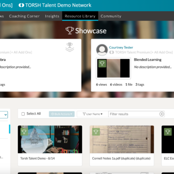
Task: Click trophy badge on Cornell Notes thumbnail
Action: coord(96,132)
